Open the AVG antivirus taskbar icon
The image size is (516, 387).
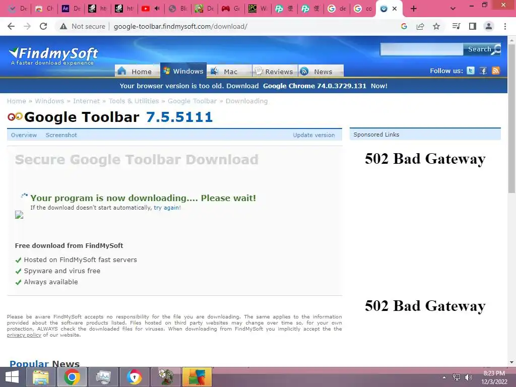pos(197,377)
